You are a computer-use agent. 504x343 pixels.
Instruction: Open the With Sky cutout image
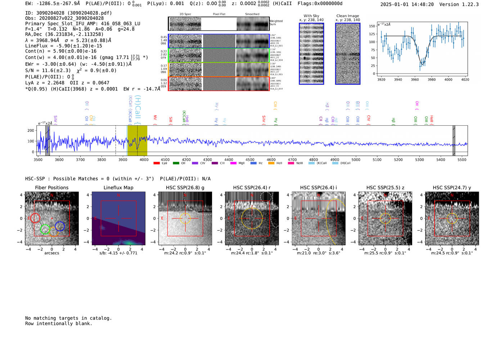pos(311,54)
